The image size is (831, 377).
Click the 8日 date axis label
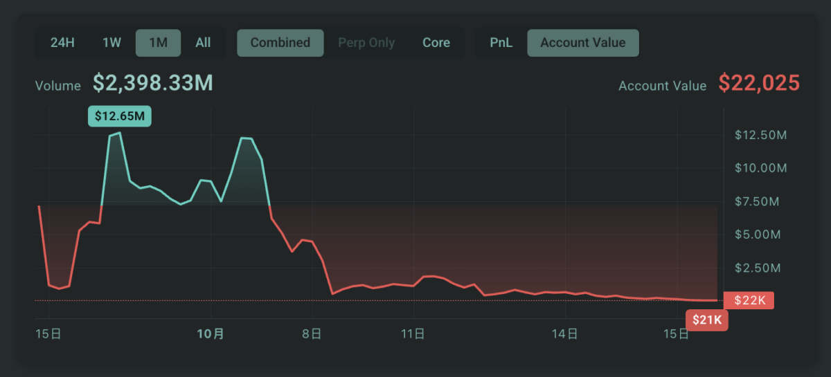coord(312,334)
